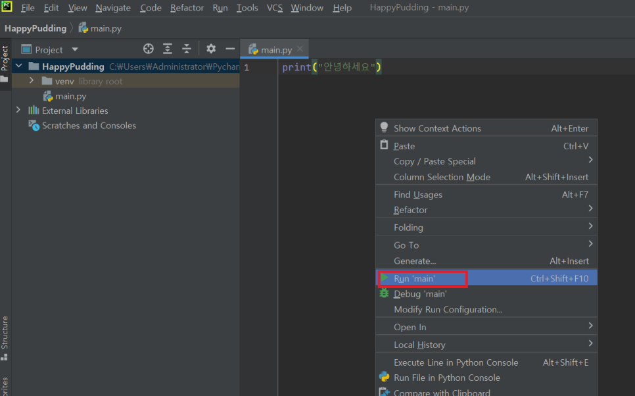635x396 pixels.
Task: Open the Project view dropdown arrow
Action: pyautogui.click(x=75, y=49)
